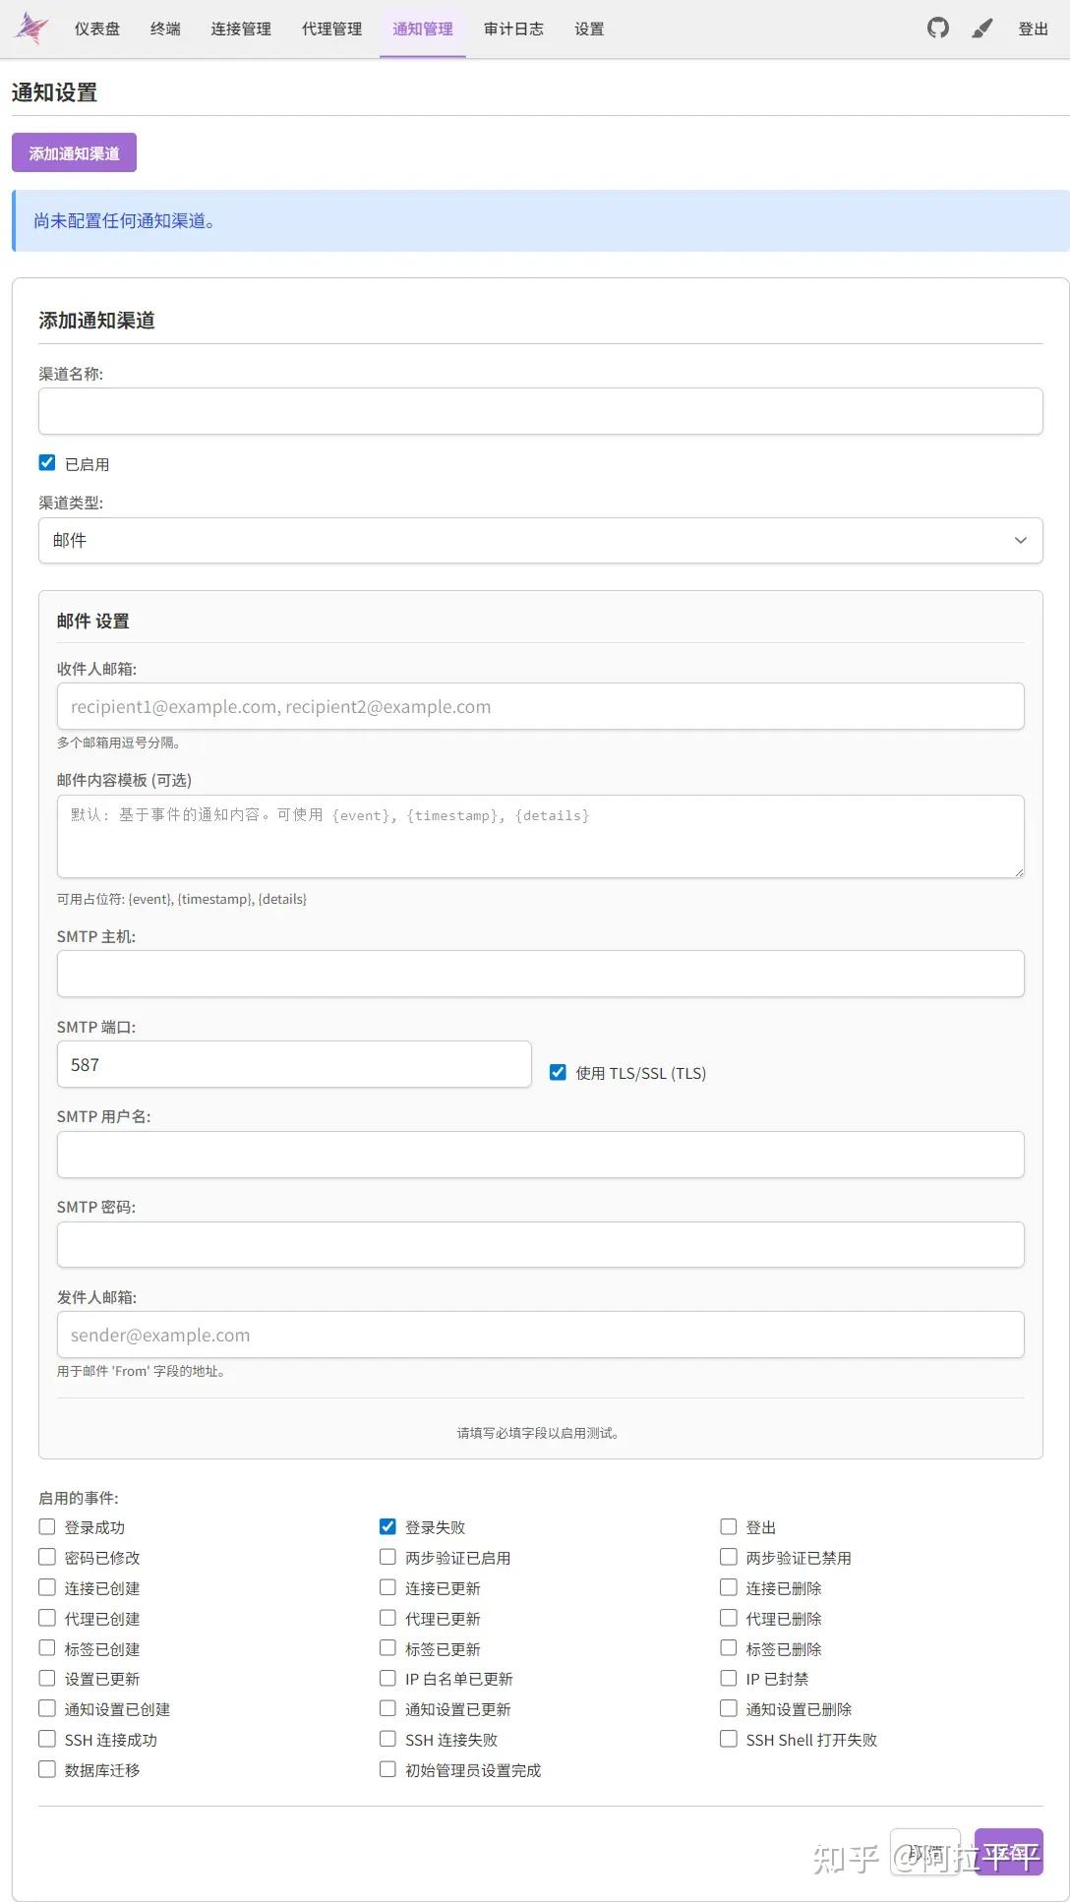Enable the 两步验证已禁用 checkbox
1070x1902 pixels.
729,1557
